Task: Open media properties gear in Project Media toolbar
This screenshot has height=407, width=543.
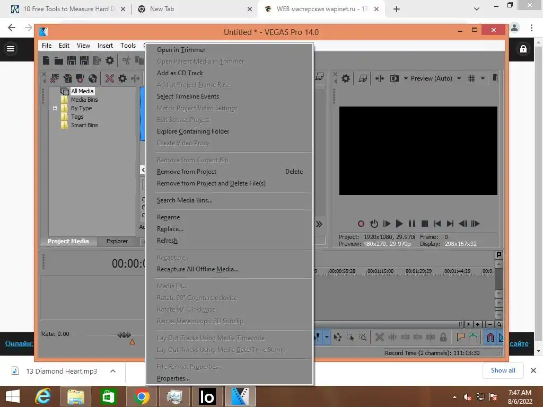Action: click(122, 78)
